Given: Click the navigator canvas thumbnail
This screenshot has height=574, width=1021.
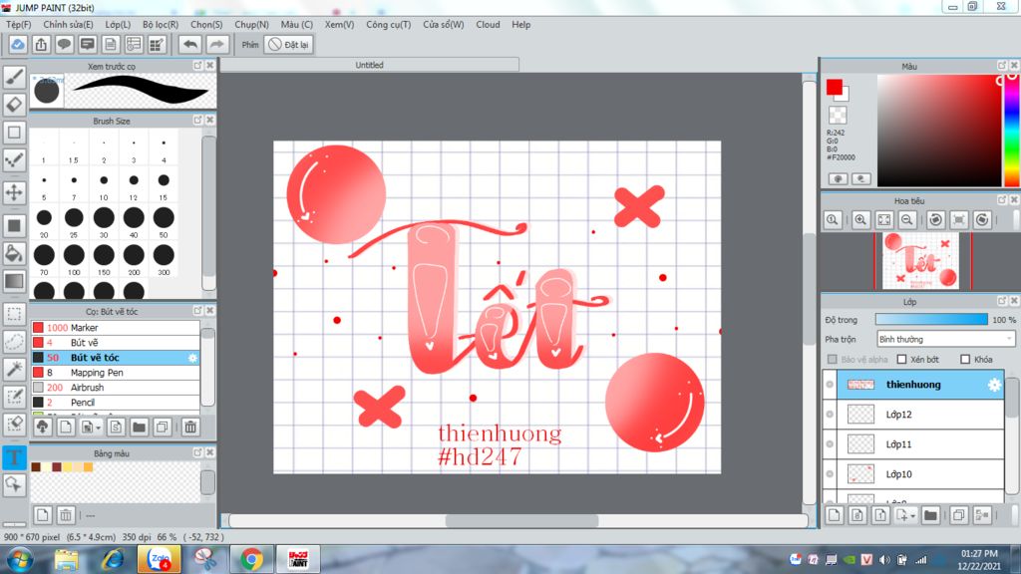Looking at the screenshot, I should [920, 261].
